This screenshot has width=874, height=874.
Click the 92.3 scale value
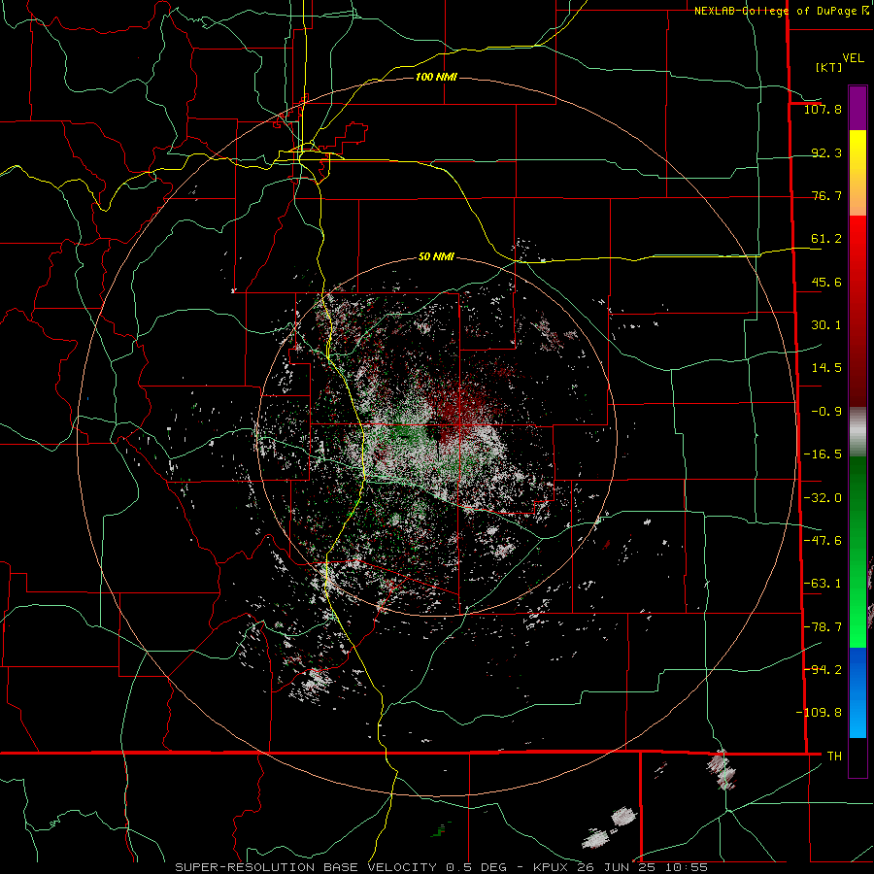tap(826, 152)
